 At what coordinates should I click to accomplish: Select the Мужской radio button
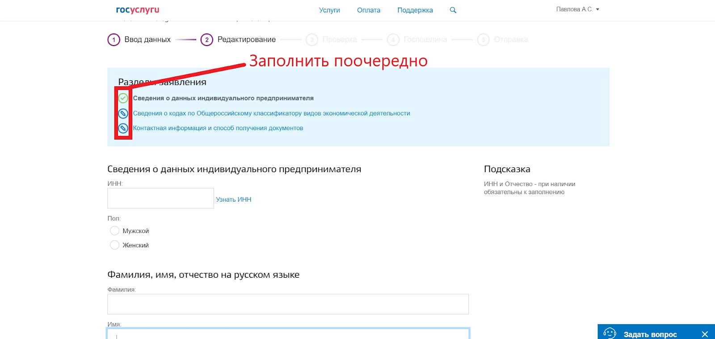[x=115, y=231]
